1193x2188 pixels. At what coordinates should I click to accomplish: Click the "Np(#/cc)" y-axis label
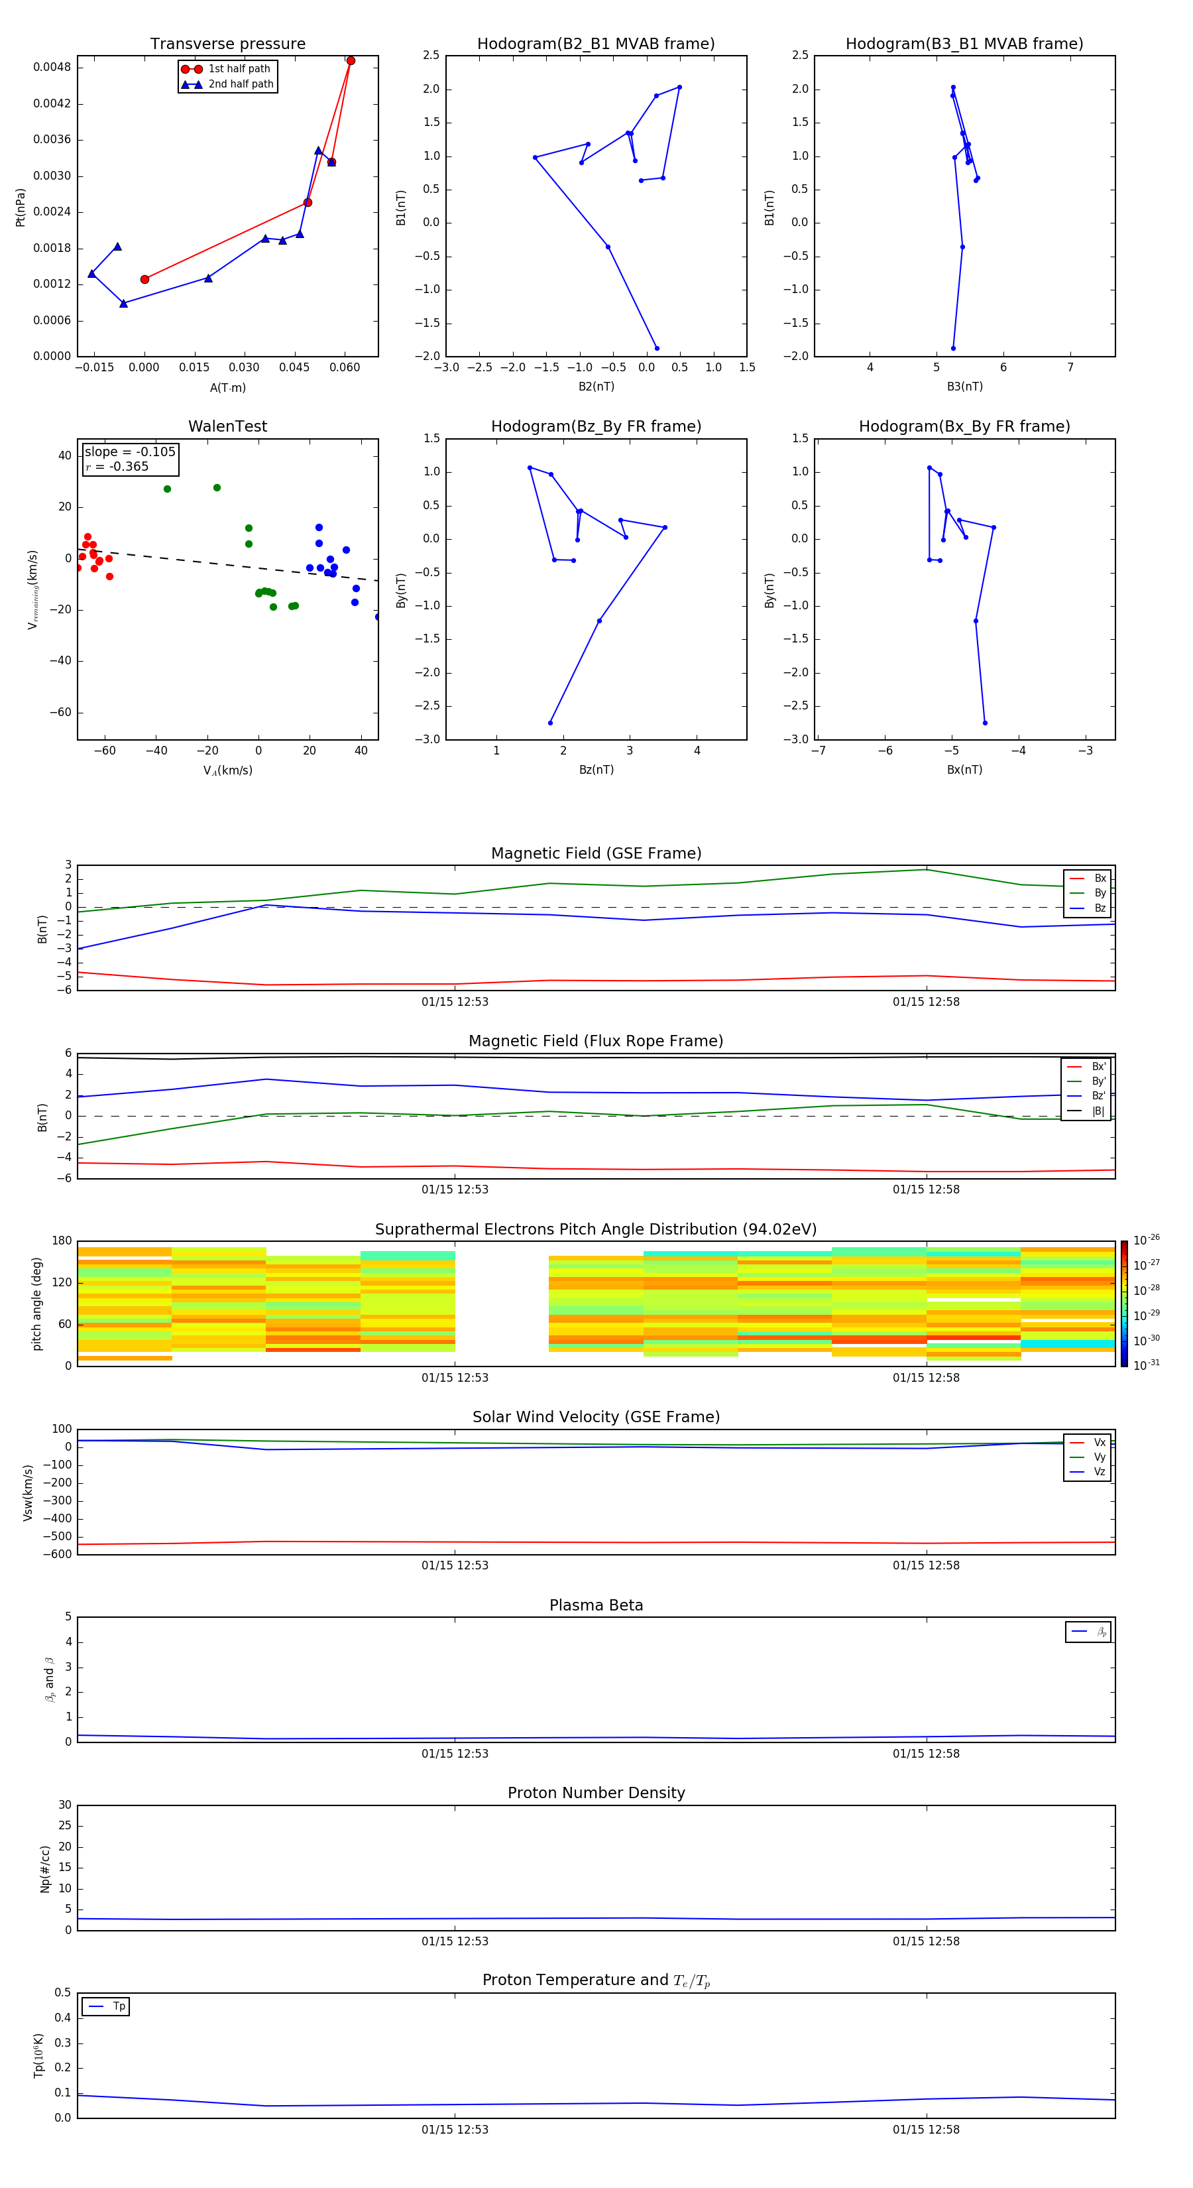(45, 1868)
